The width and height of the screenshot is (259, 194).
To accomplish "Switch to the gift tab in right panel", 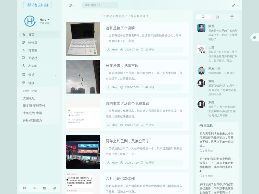I will point(232,17).
